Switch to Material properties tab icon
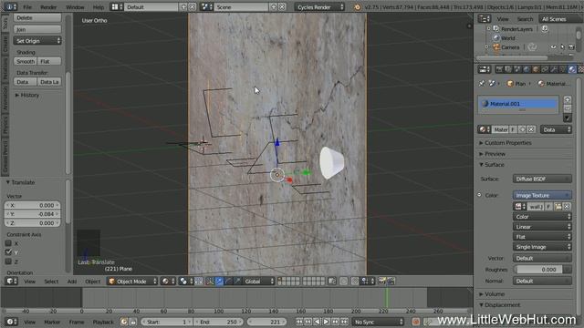 (572, 69)
